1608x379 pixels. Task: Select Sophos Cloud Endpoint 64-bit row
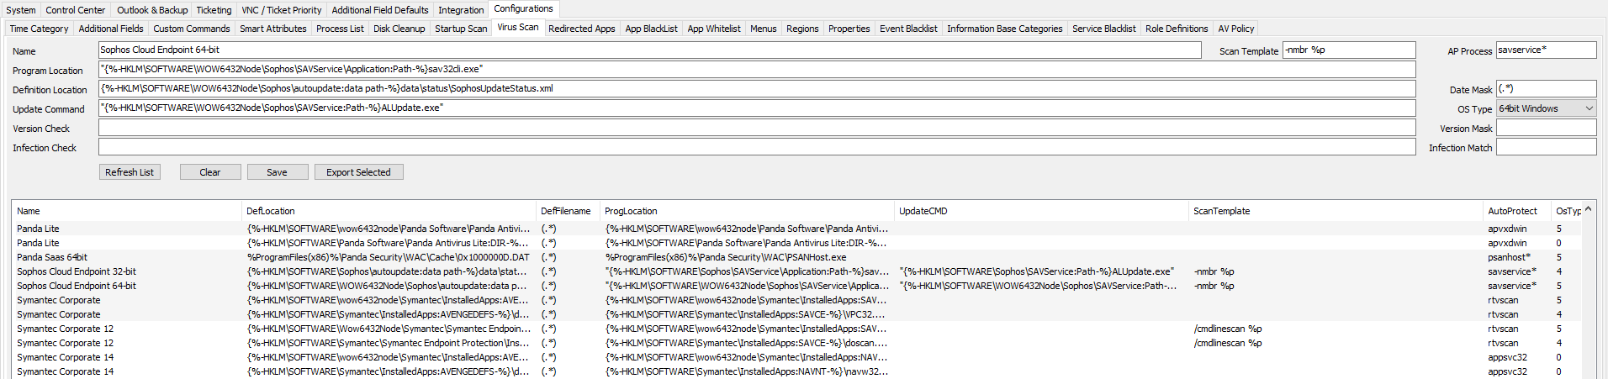coord(796,286)
